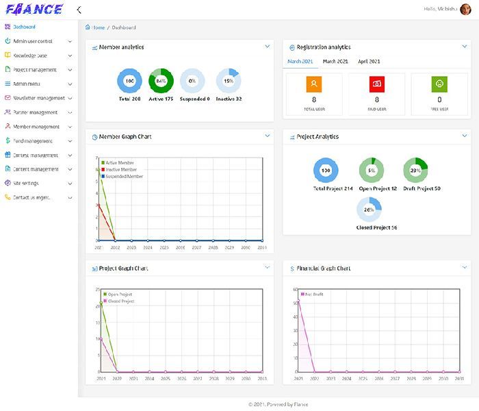Click the Contest management gift icon
Viewport: 479px width, 411px height.
(x=7, y=155)
